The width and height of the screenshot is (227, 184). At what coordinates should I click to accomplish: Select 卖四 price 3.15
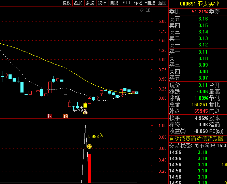[203, 25]
